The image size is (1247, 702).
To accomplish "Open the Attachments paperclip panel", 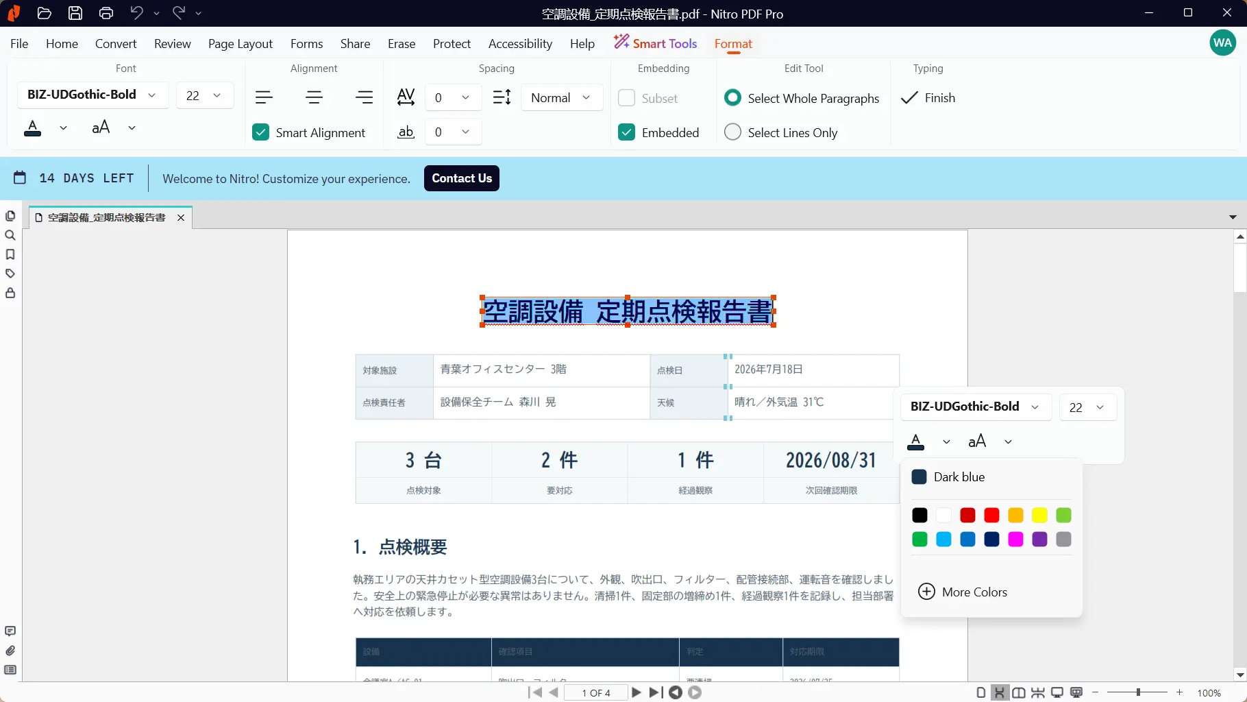I will pos(10,651).
